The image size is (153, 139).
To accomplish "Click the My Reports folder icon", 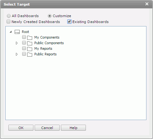I will click(30, 49).
